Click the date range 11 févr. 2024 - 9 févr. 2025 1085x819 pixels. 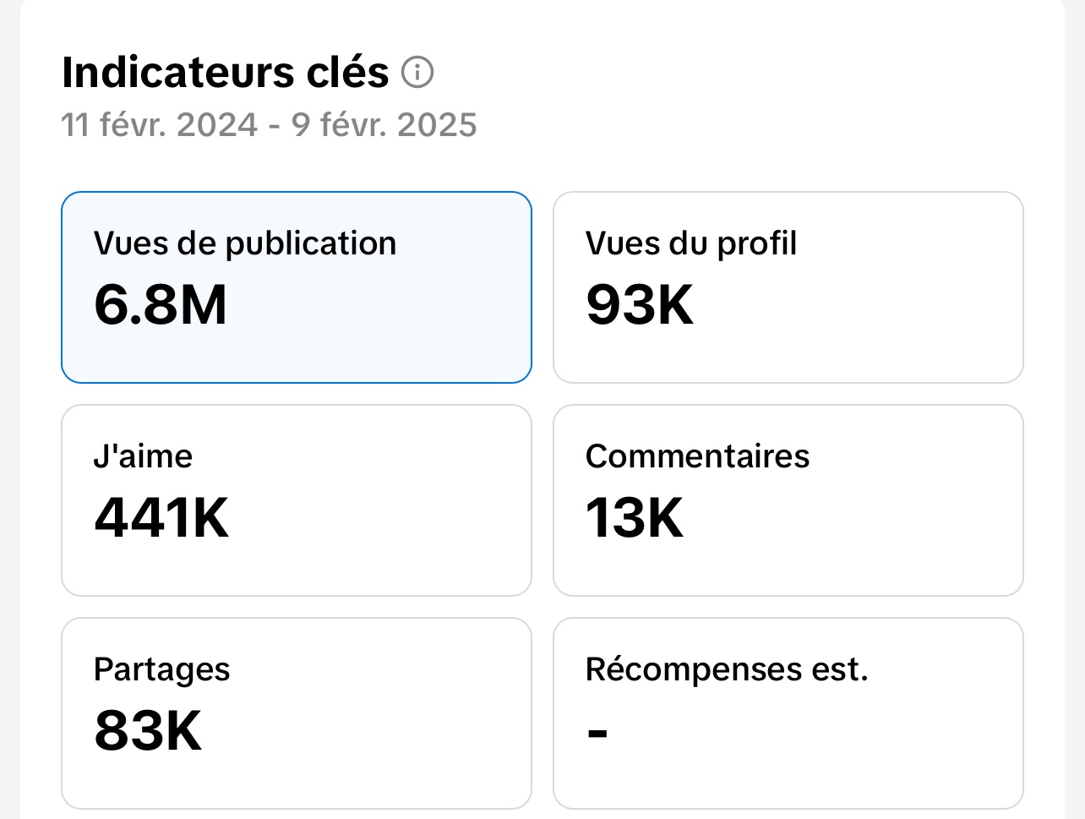click(x=269, y=125)
